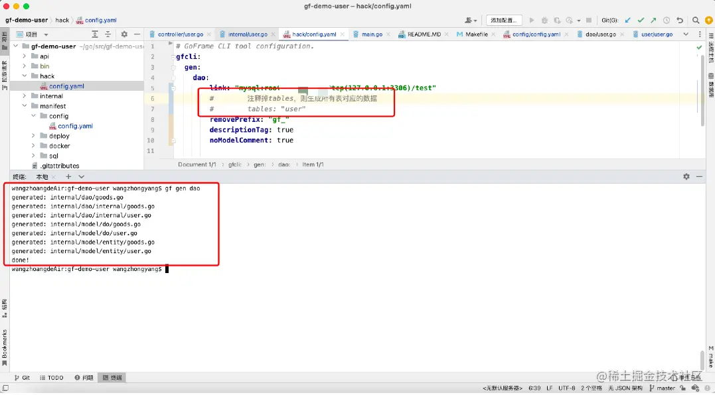Close the hack/config.yaml tab
This screenshot has height=395, width=715.
pyautogui.click(x=342, y=34)
